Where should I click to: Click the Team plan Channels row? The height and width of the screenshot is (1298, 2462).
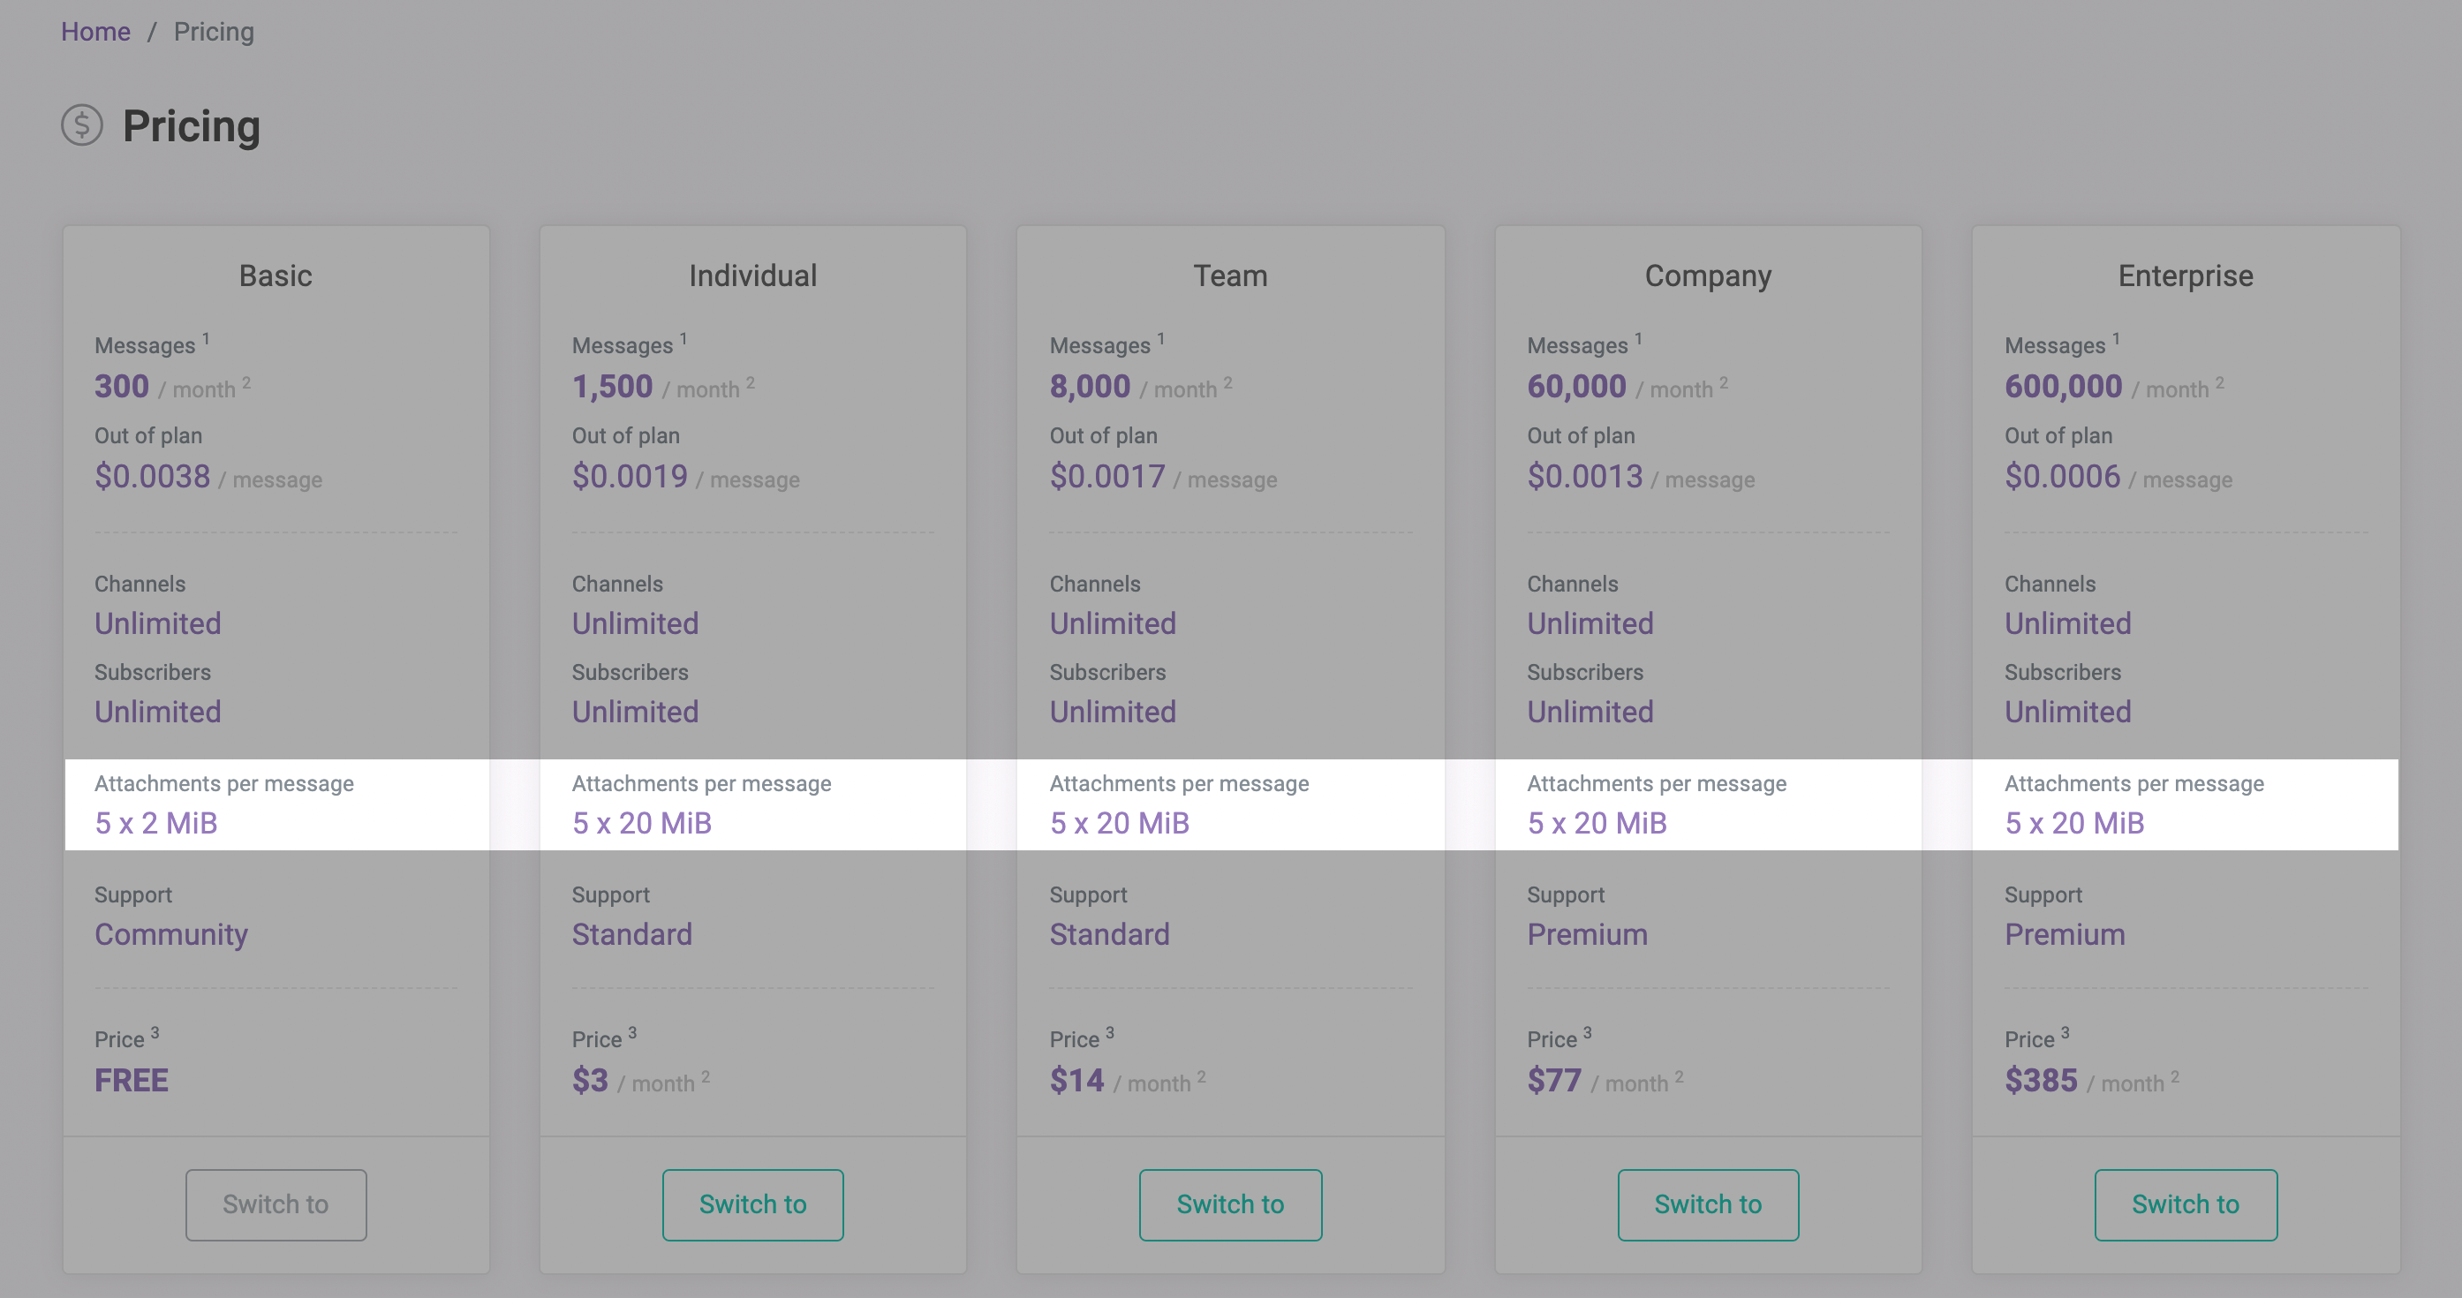(1229, 604)
